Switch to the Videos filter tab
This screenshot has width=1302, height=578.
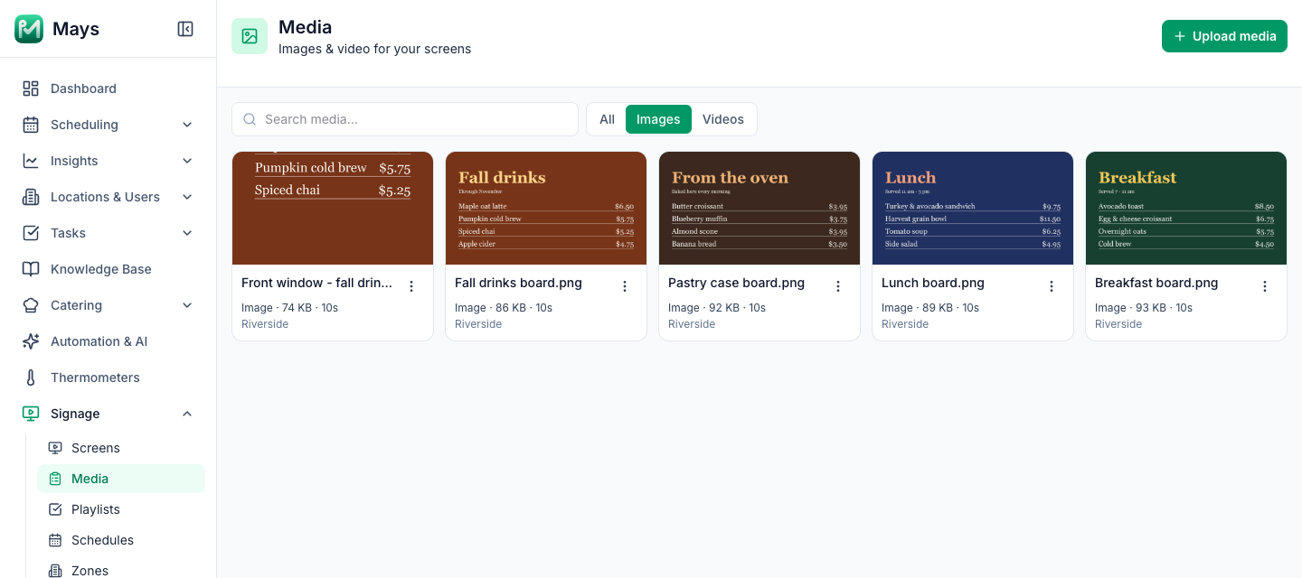click(x=723, y=119)
